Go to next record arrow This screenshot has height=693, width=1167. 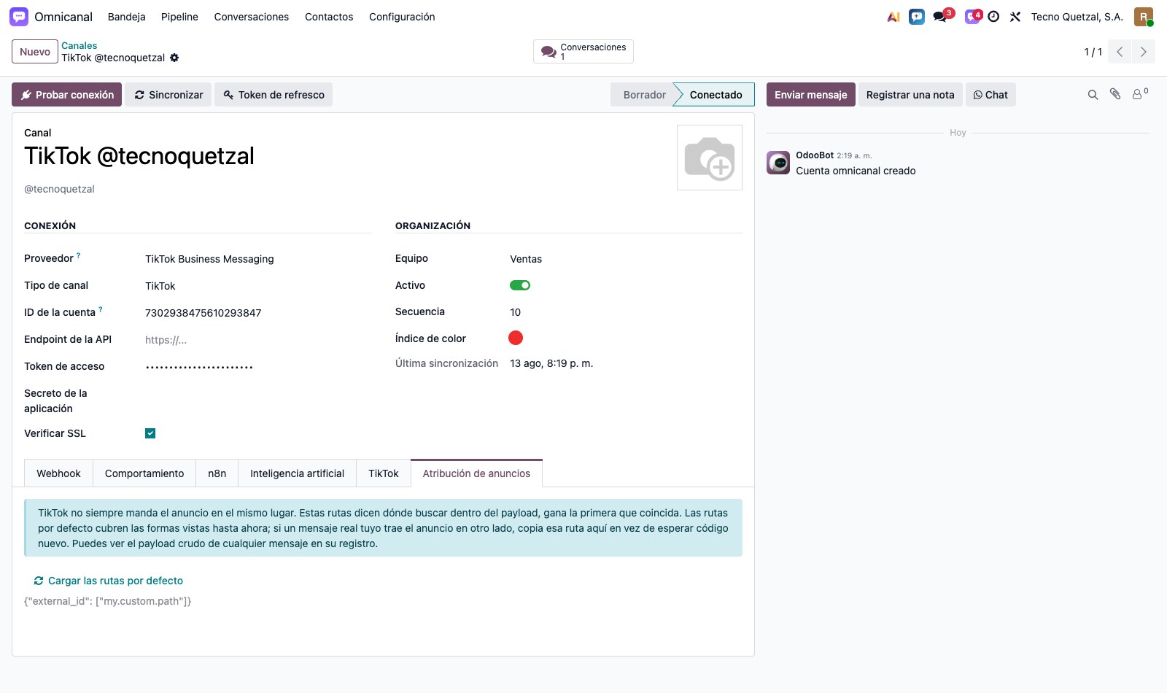[1143, 52]
